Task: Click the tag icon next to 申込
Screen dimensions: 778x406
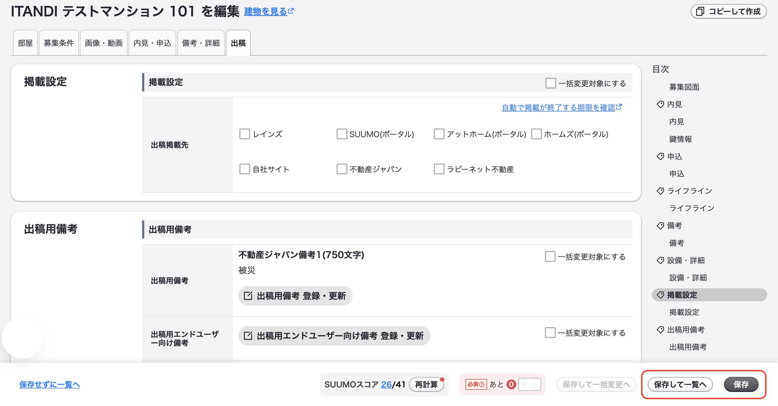Action: click(x=660, y=156)
